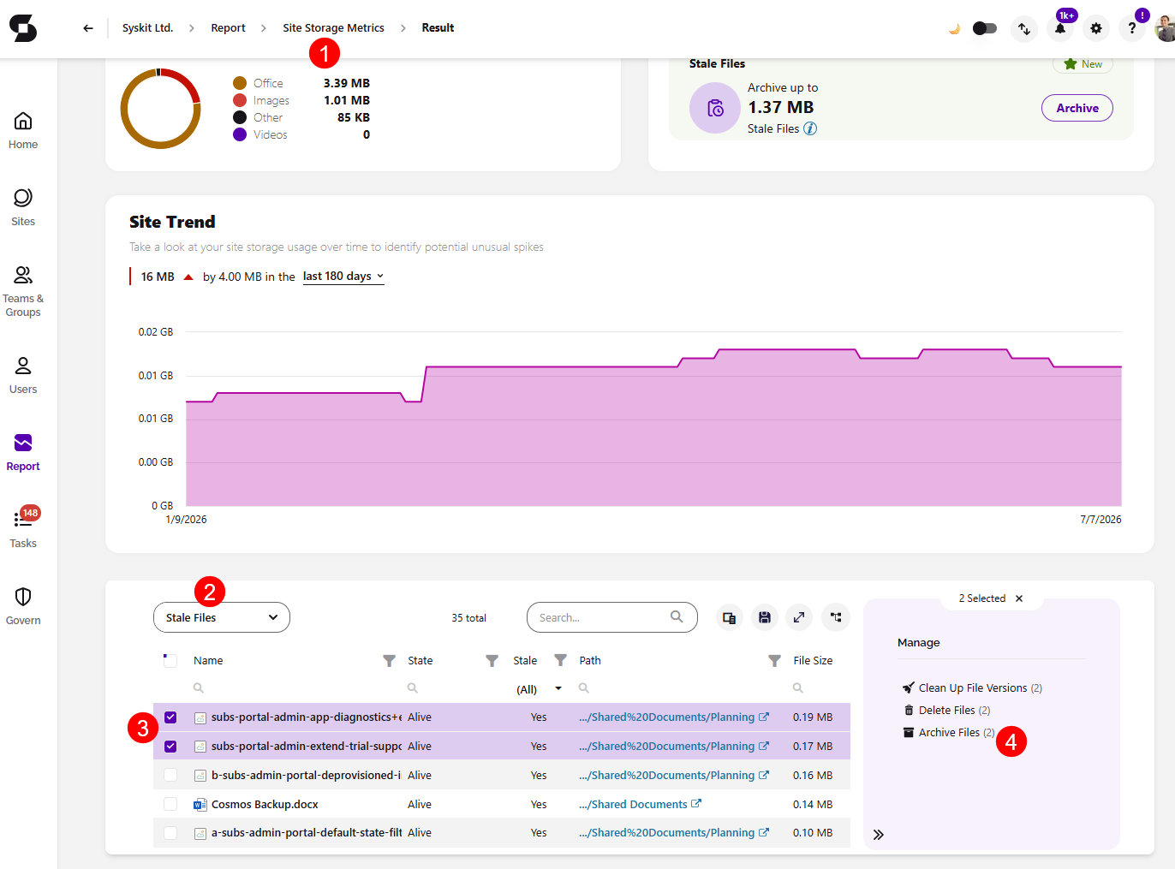The height and width of the screenshot is (869, 1175).
Task: Open the settings gear icon
Action: [1096, 28]
